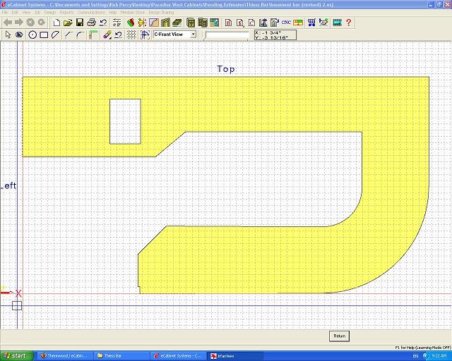Open the View menu
This screenshot has height=361, width=452.
tap(26, 13)
